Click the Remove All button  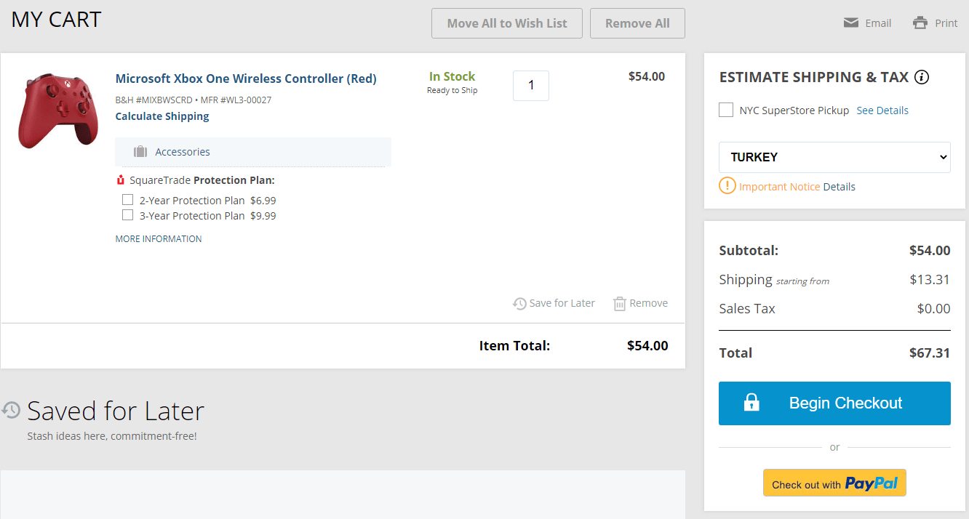pyautogui.click(x=637, y=23)
